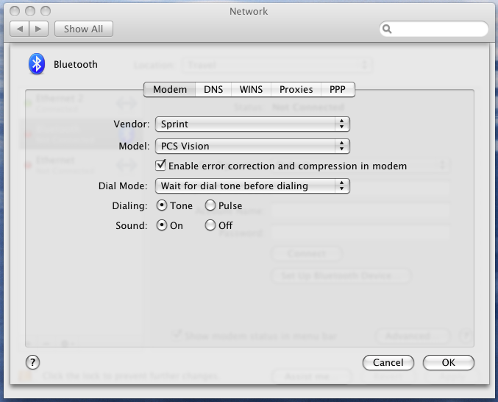Switch to the Proxies tab
The image size is (498, 402).
coord(296,90)
